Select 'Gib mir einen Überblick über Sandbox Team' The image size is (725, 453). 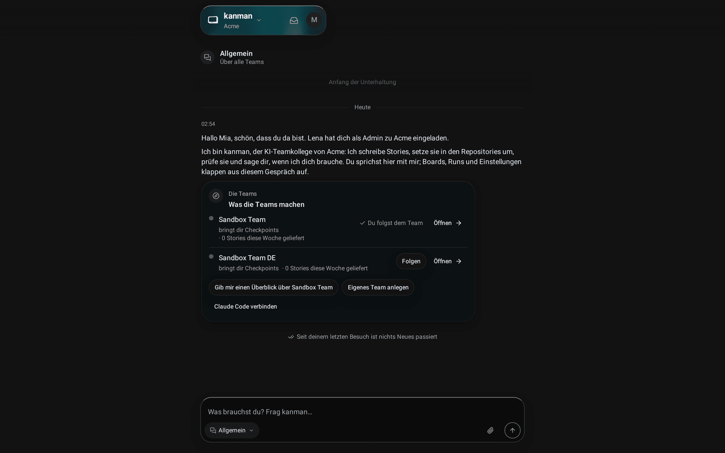[273, 287]
